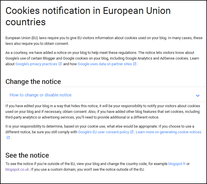Click external-link icon after Google's privacy practices
Screen dimensions: 207x184
pyautogui.click(x=60, y=64)
